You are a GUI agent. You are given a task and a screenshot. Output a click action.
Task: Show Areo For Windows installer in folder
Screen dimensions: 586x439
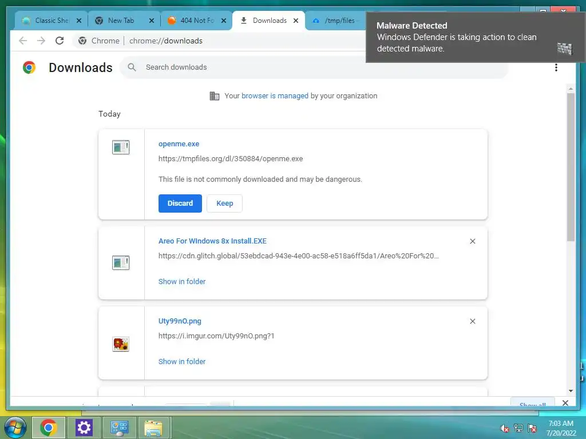(182, 281)
